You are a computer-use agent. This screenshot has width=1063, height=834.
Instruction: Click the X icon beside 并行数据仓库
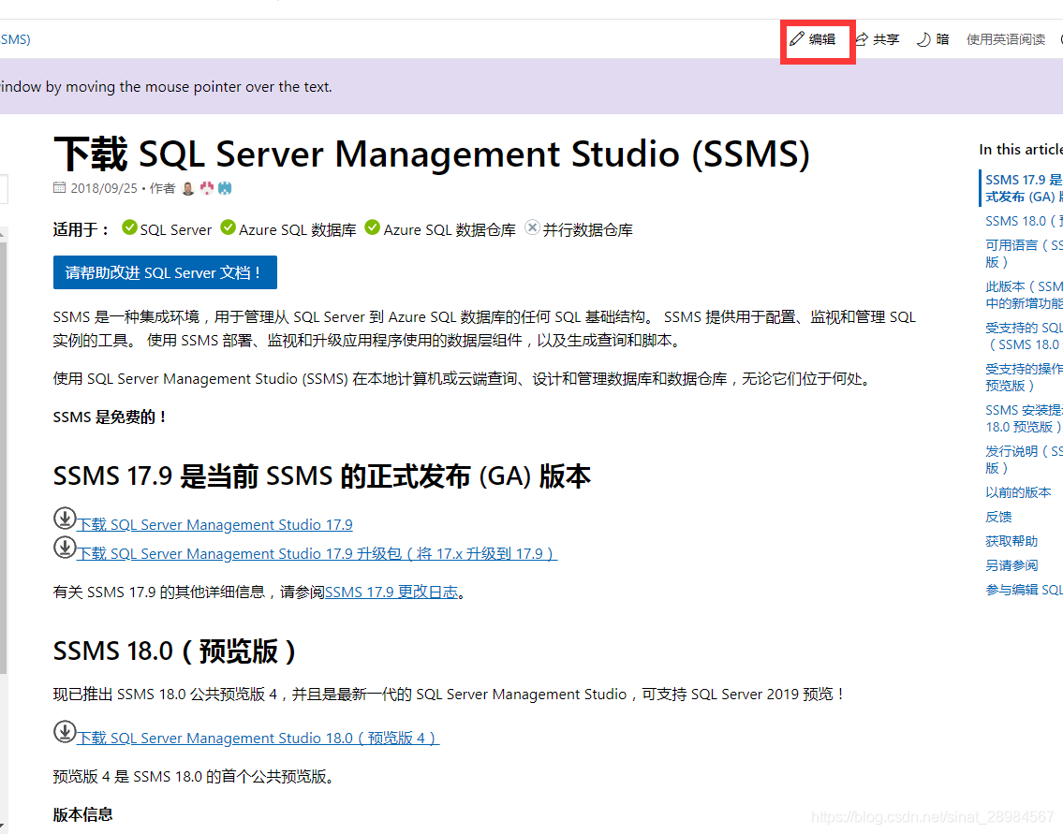point(533,227)
